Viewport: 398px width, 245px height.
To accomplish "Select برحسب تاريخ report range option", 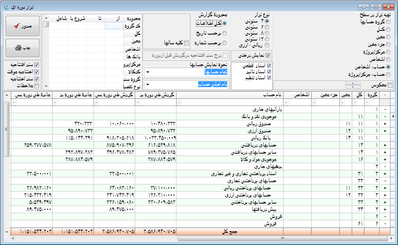I will click(x=225, y=33).
